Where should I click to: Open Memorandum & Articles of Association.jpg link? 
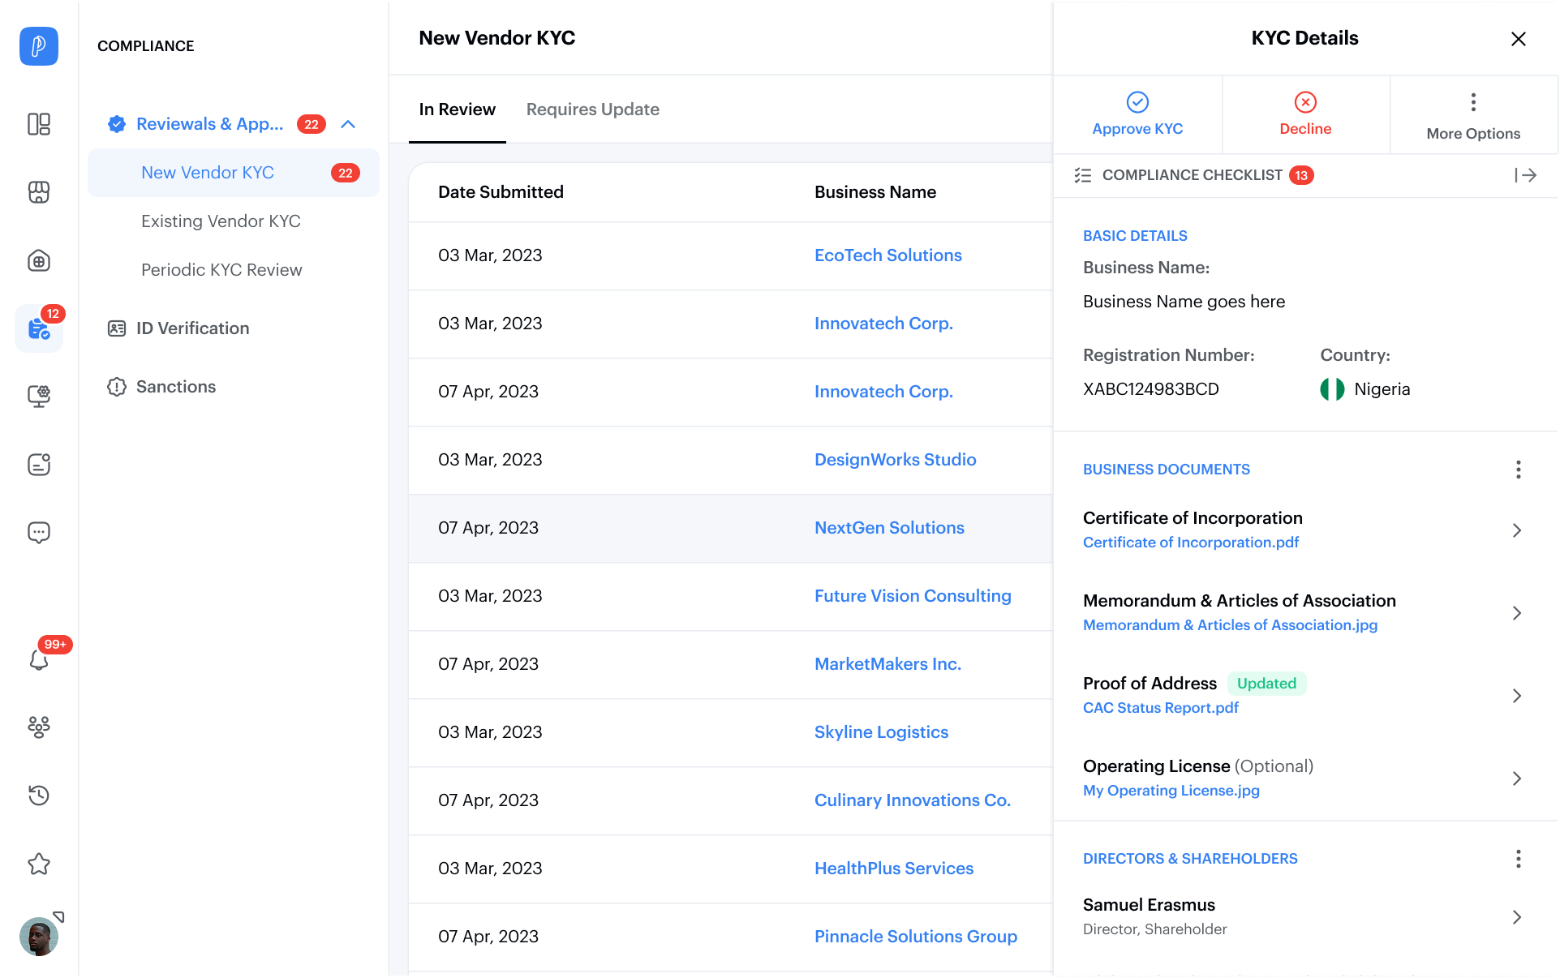[1230, 625]
